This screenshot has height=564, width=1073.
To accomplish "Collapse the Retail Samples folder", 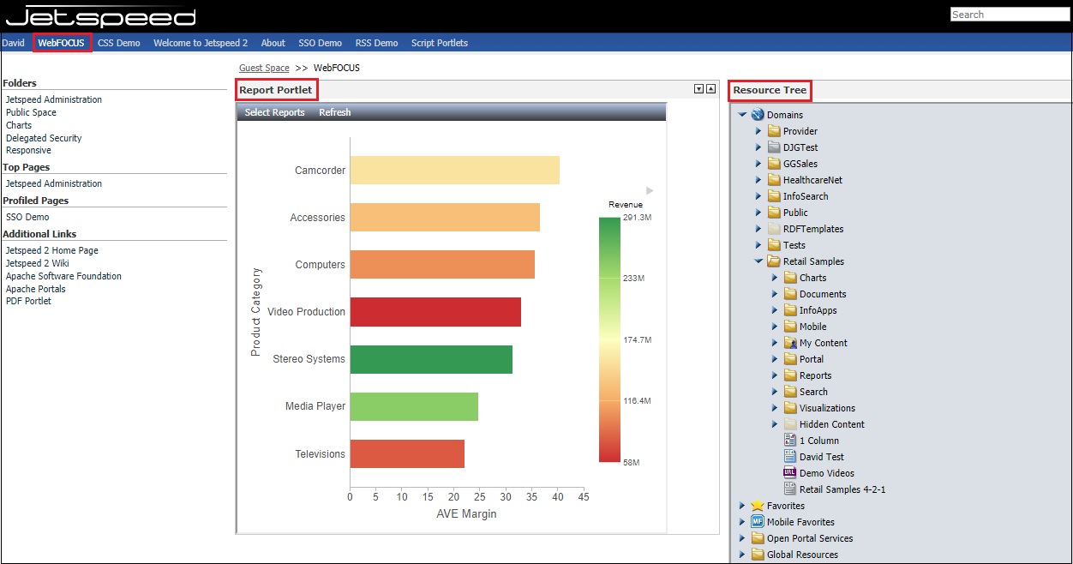I will coord(758,261).
